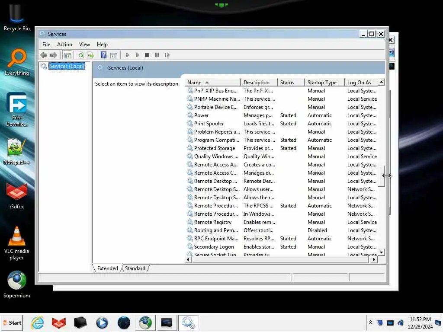Image resolution: width=443 pixels, height=332 pixels.
Task: Show hidden tray icons arrow
Action: [370, 322]
